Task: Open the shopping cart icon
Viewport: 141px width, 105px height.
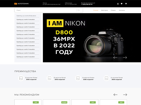Action: point(126,4)
